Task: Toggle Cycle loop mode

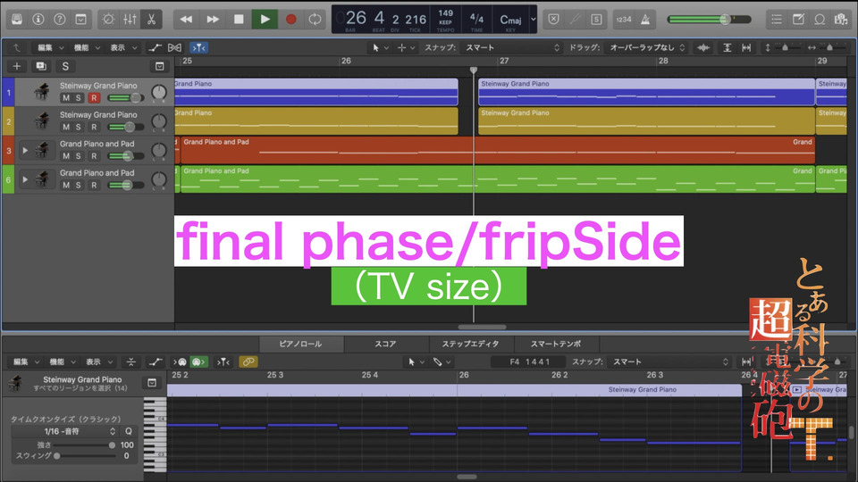Action: click(x=315, y=19)
